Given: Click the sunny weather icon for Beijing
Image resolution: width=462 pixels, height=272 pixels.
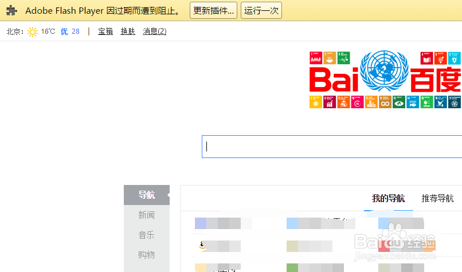Looking at the screenshot, I should point(33,31).
